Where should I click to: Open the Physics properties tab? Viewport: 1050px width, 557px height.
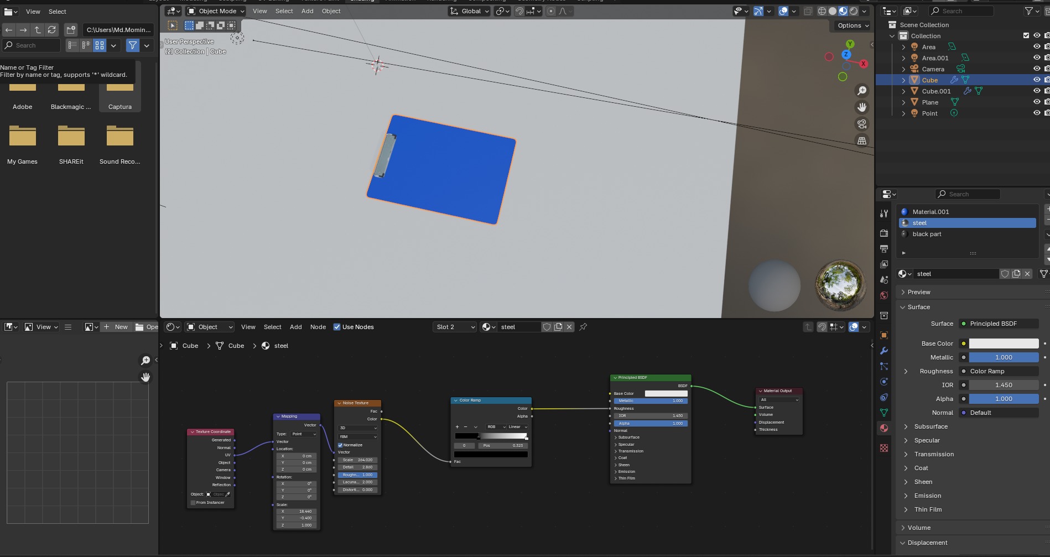pyautogui.click(x=884, y=382)
